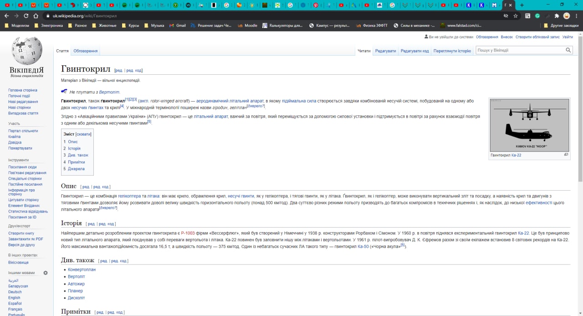Switch to the English language version
Screen dimensions: 583x316
point(14,298)
